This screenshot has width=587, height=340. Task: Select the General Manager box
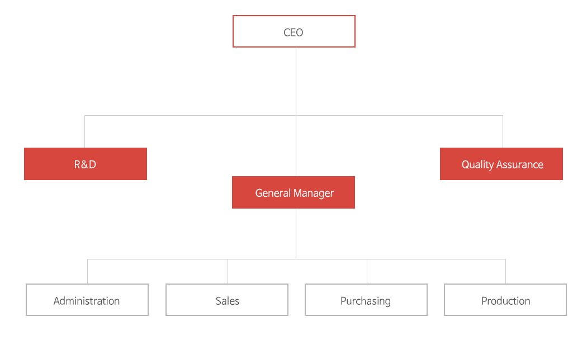point(293,192)
